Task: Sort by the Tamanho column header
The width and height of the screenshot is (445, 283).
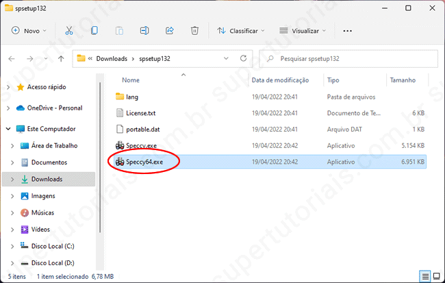Action: click(403, 80)
